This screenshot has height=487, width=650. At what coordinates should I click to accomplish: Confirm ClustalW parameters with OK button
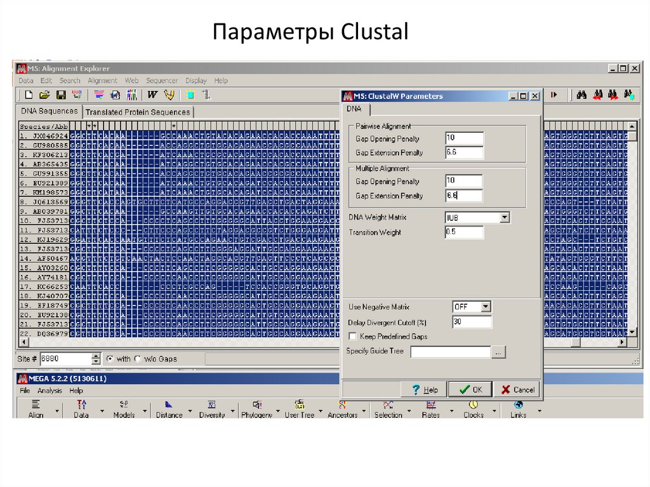pos(470,389)
